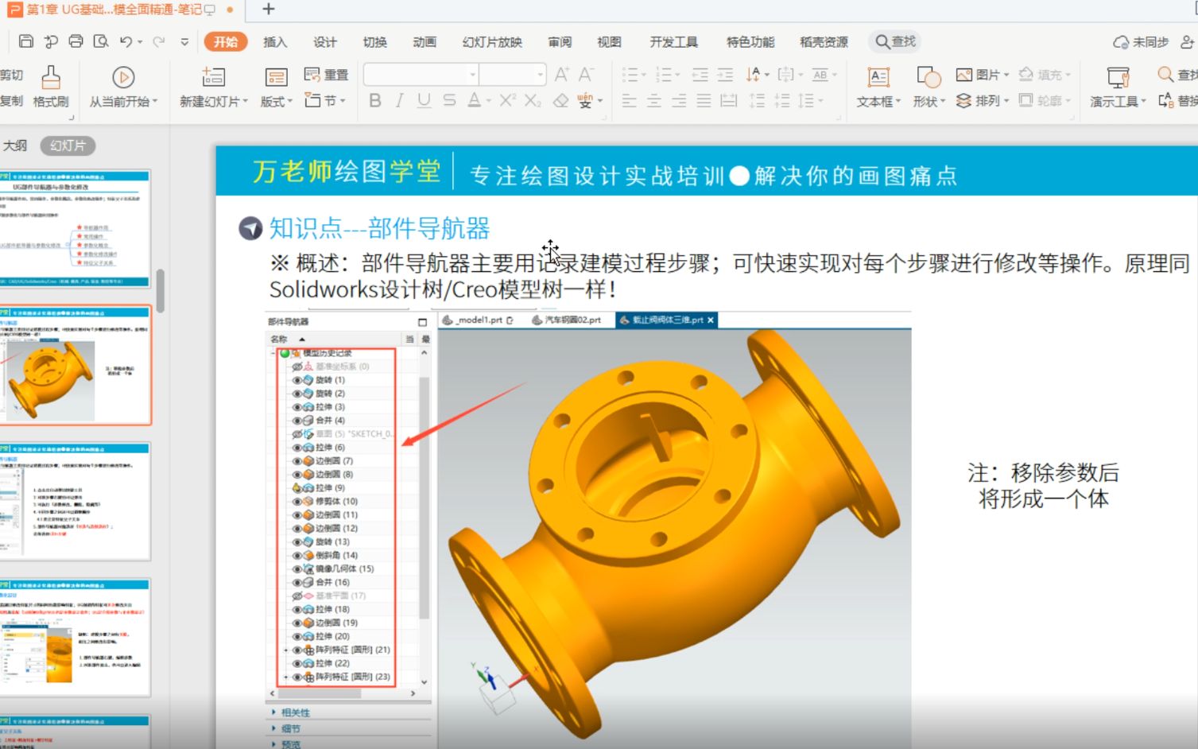The height and width of the screenshot is (749, 1198).
Task: Toggle Strikethrough formatting
Action: click(x=449, y=100)
